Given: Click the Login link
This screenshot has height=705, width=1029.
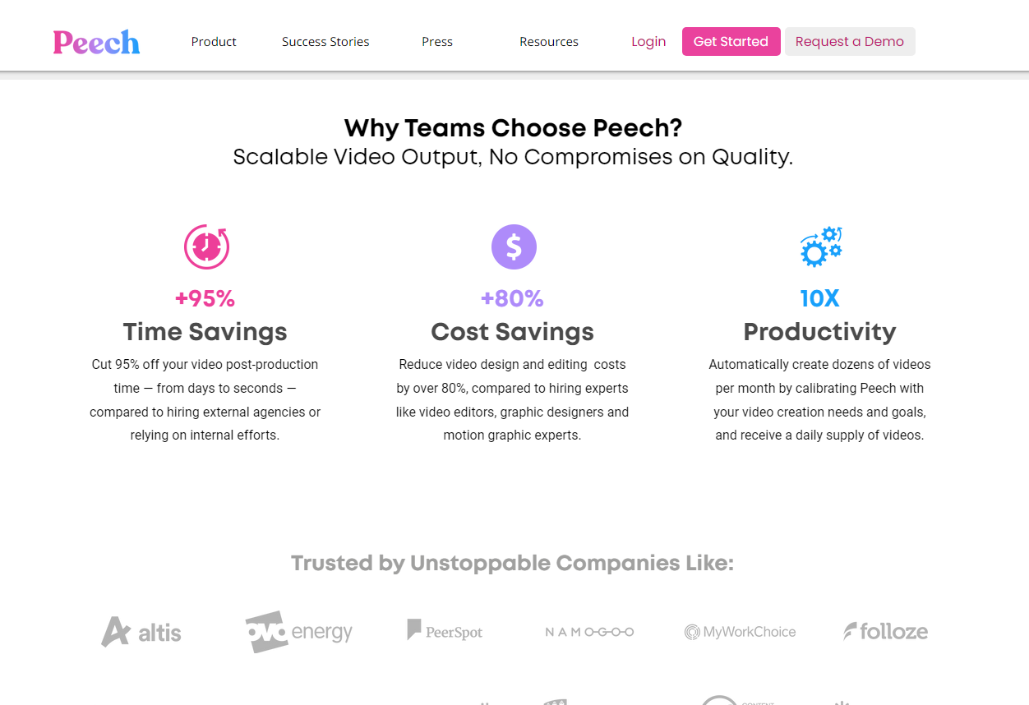Looking at the screenshot, I should coord(648,42).
